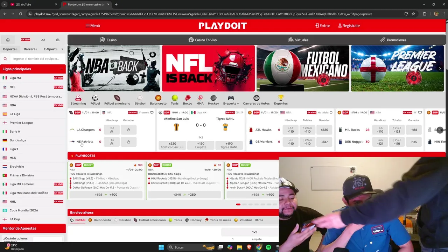The width and height of the screenshot is (448, 252).
Task: Click the Regístrate sign-up button
Action: click(x=349, y=26)
